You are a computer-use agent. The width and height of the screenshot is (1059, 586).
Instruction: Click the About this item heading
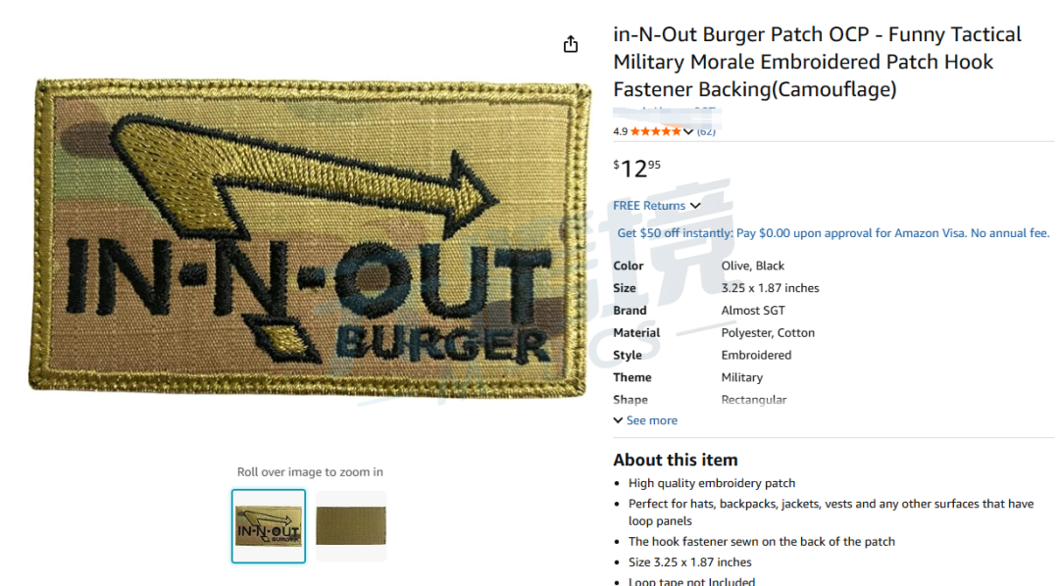676,460
